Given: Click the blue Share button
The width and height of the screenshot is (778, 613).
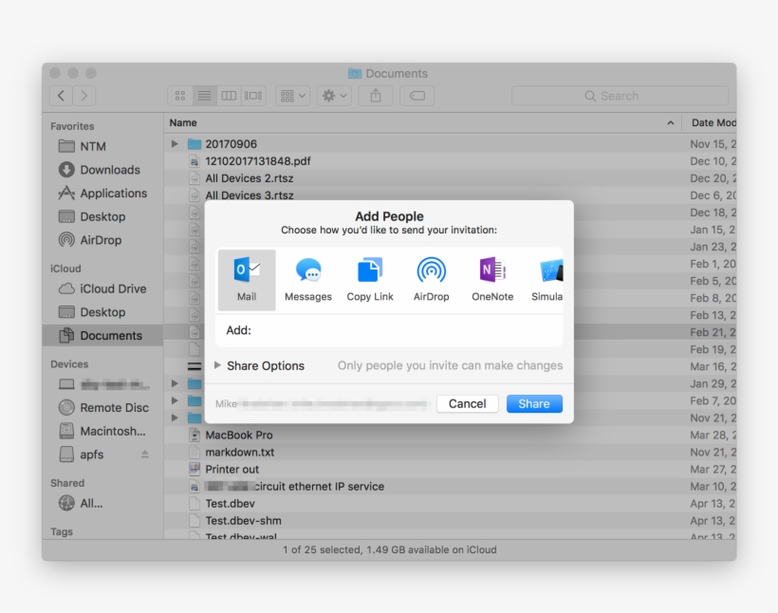Looking at the screenshot, I should coord(534,403).
